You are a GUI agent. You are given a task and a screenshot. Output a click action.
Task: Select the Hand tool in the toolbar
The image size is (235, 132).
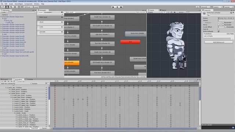(x=3, y=7)
